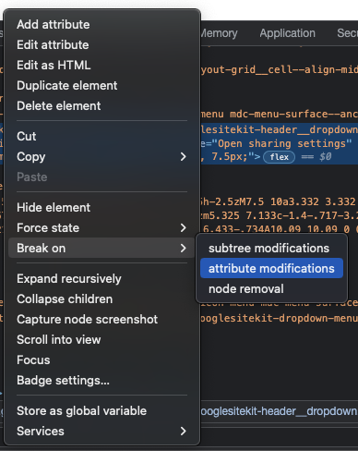Open the Services submenu
Image resolution: width=358 pixels, height=451 pixels.
point(101,432)
